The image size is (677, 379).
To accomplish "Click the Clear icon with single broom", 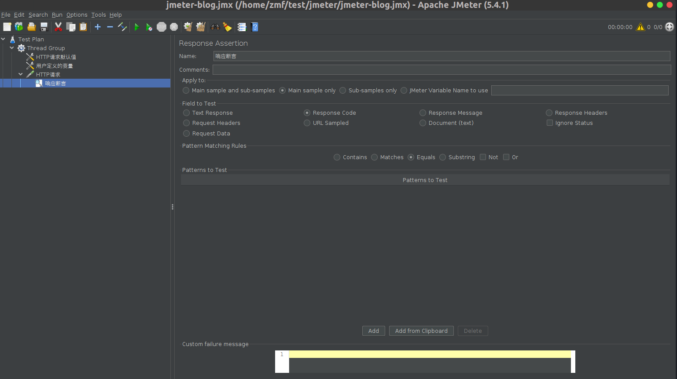I will click(188, 27).
